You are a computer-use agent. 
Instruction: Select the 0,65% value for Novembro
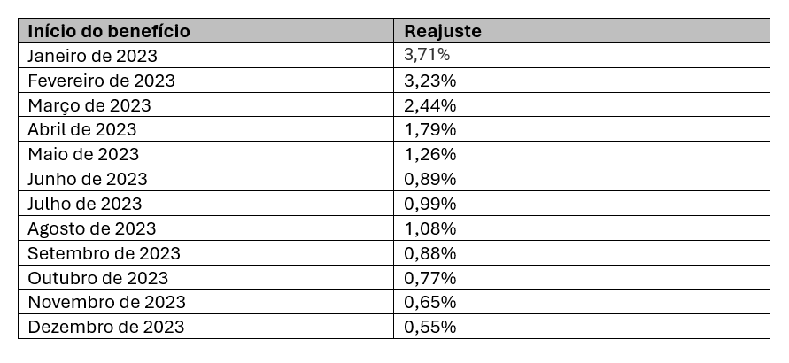coord(582,302)
